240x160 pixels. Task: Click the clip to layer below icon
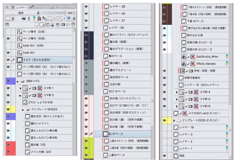pos(24,19)
